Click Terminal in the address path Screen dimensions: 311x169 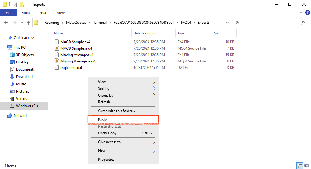tap(100, 23)
